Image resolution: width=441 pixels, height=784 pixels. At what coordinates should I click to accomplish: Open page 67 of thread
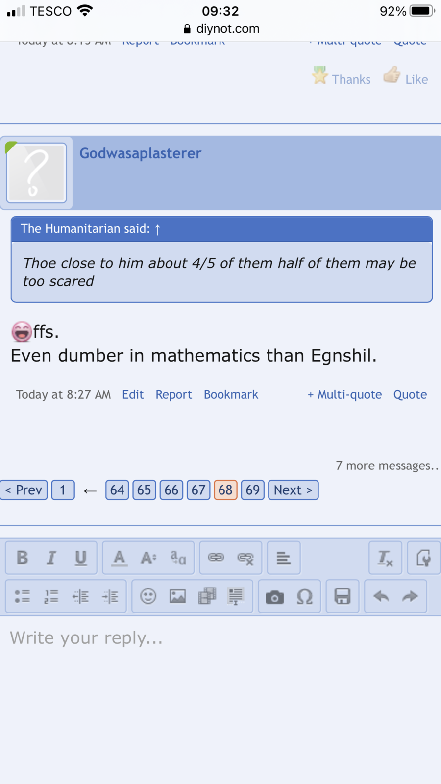198,490
